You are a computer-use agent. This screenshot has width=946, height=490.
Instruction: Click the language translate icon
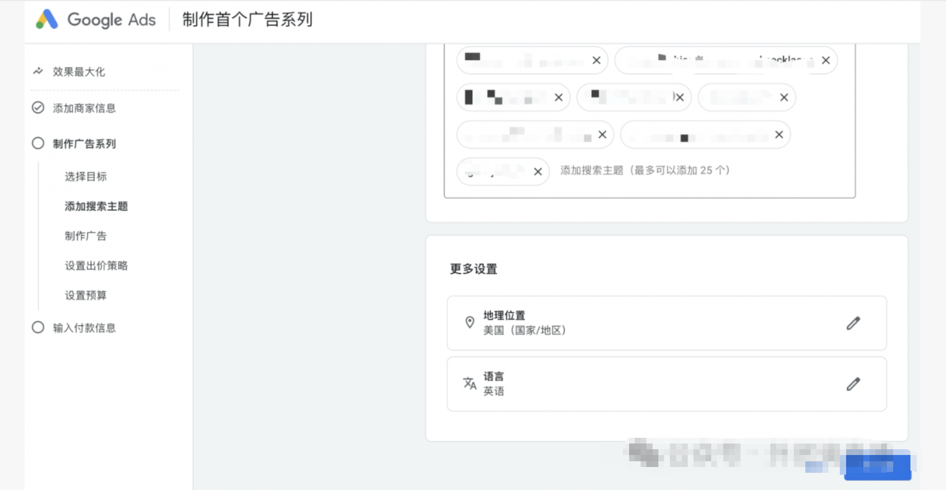(470, 383)
